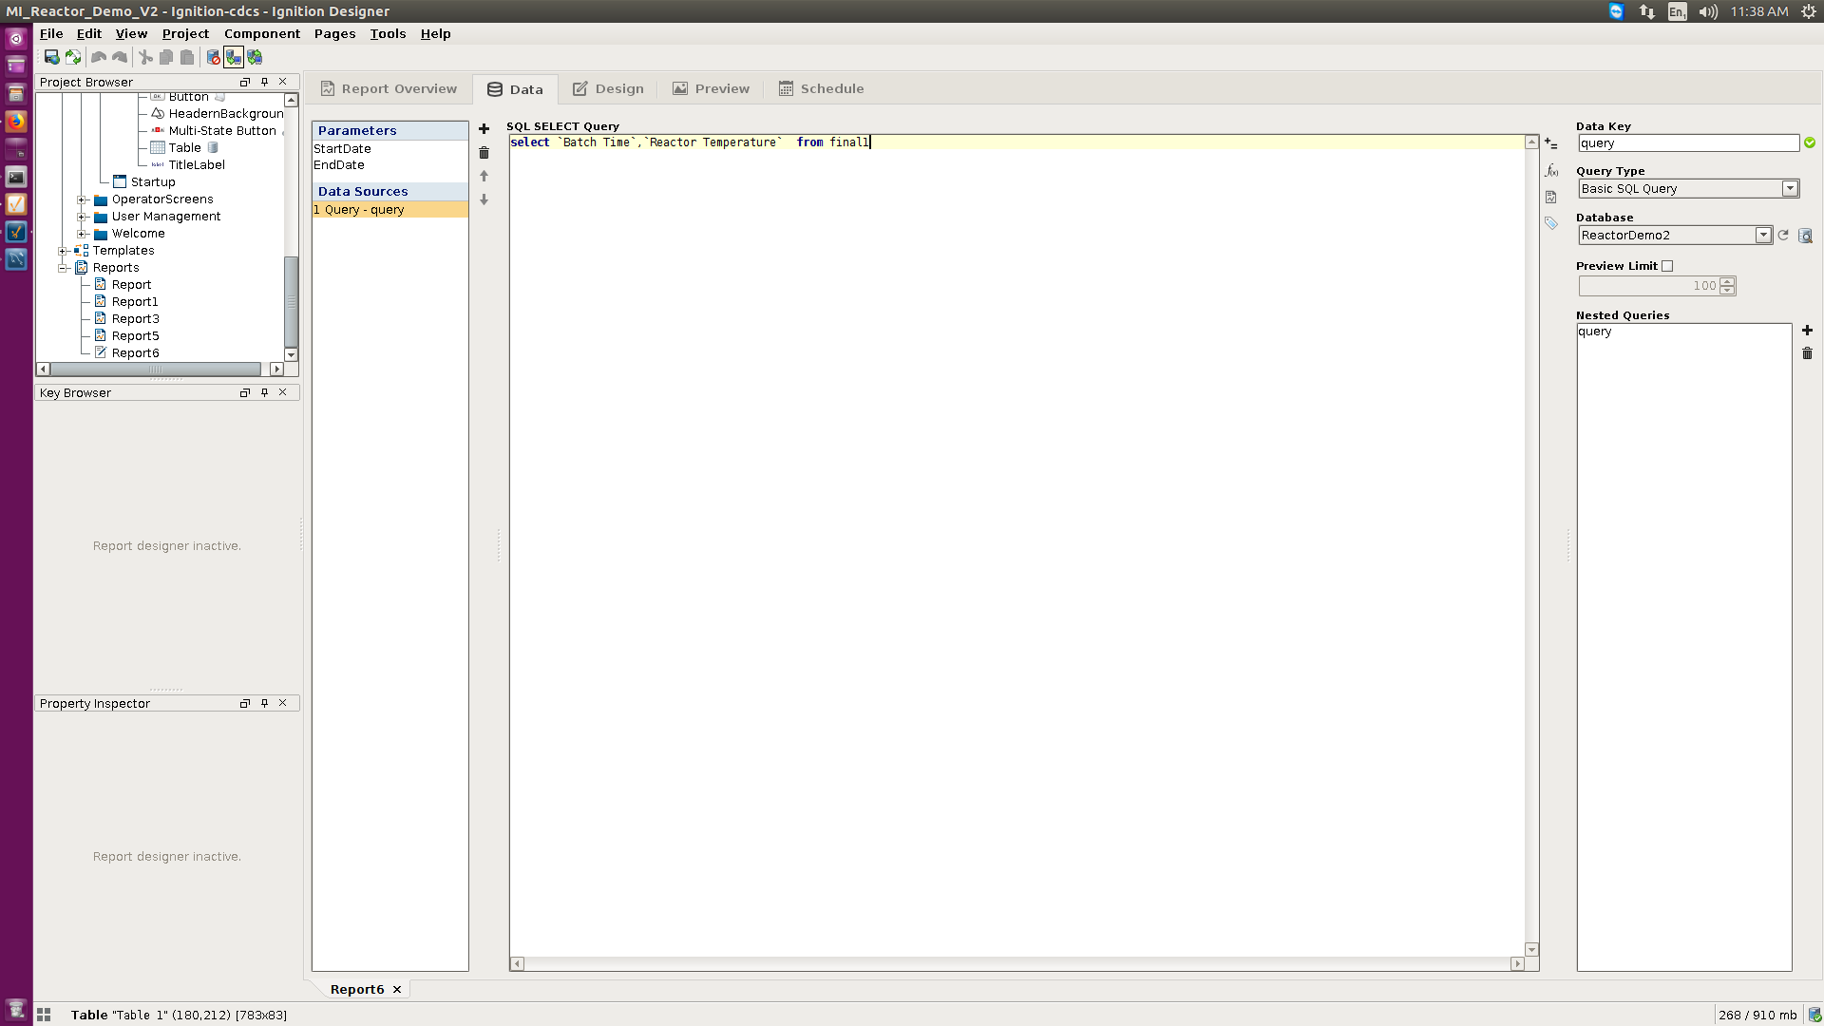The width and height of the screenshot is (1824, 1026).
Task: Open the Component menu
Action: tap(261, 33)
